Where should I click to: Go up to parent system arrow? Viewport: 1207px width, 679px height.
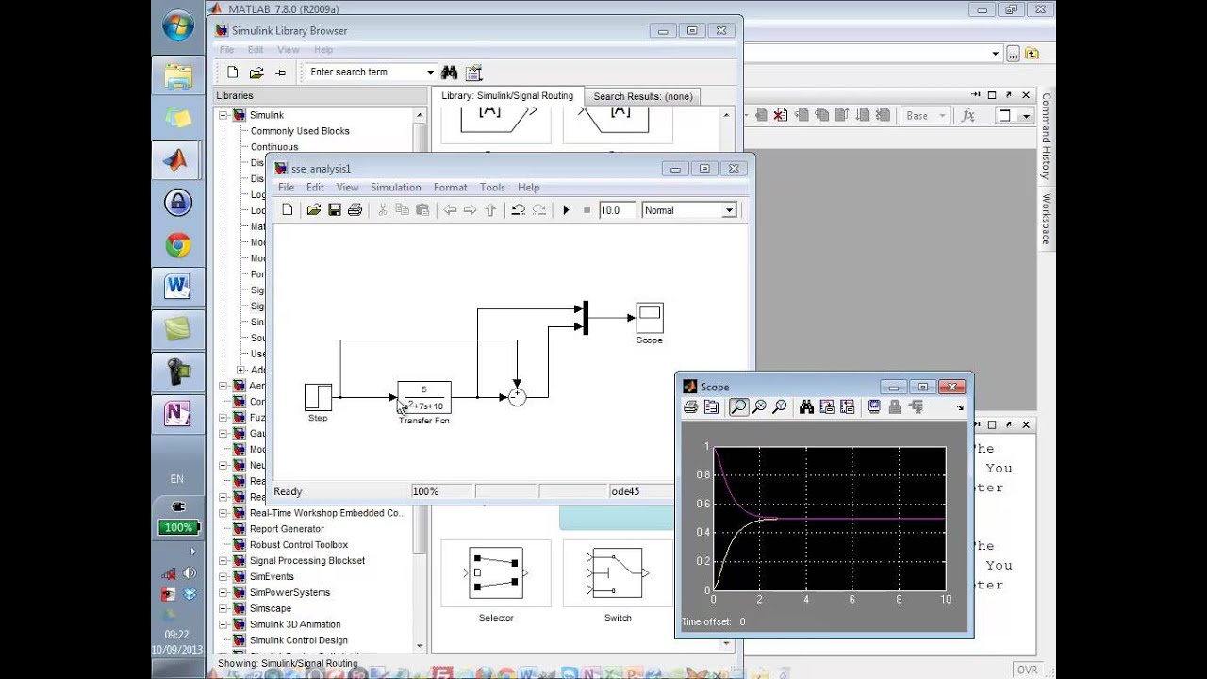click(490, 210)
